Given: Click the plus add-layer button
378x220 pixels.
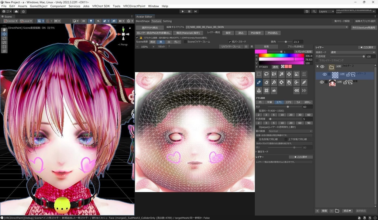Looking at the screenshot, I should [x=317, y=211].
